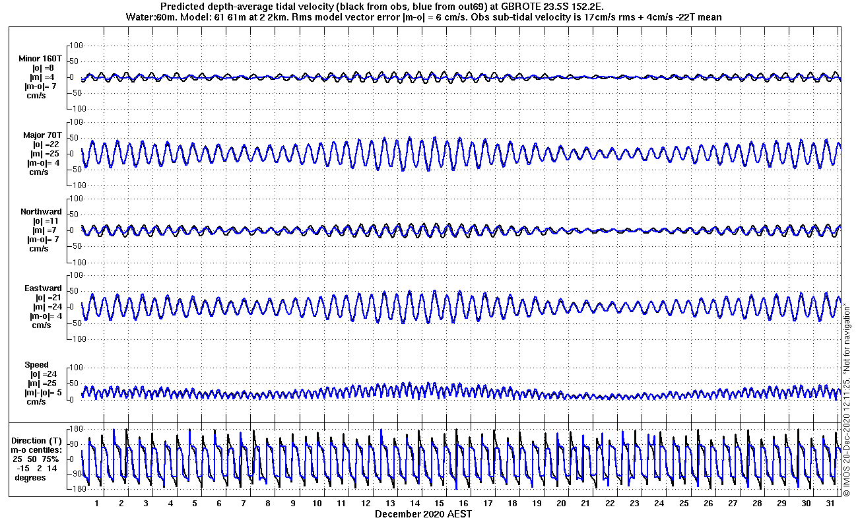
Task: Click the 'Direction (T)' label
Action: point(38,441)
